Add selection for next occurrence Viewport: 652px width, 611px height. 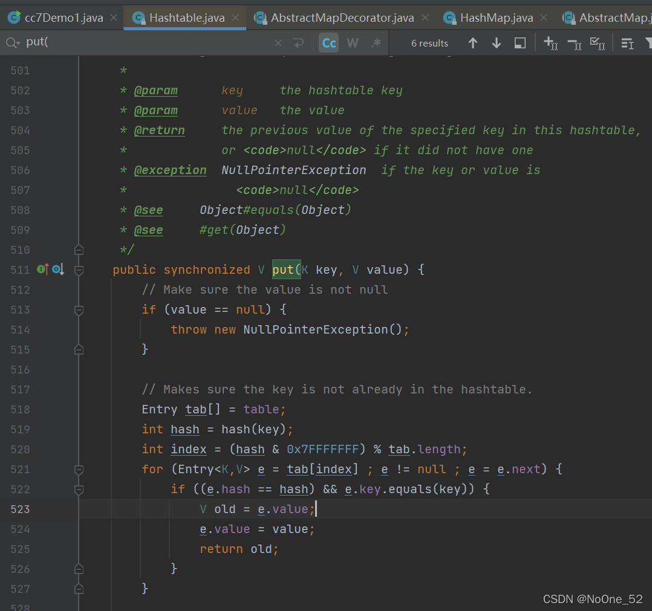[x=551, y=43]
